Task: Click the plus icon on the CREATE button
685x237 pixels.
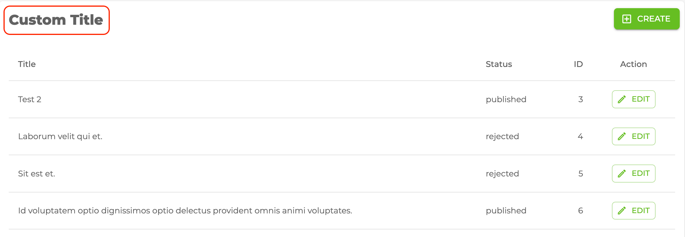Action: pyautogui.click(x=627, y=19)
